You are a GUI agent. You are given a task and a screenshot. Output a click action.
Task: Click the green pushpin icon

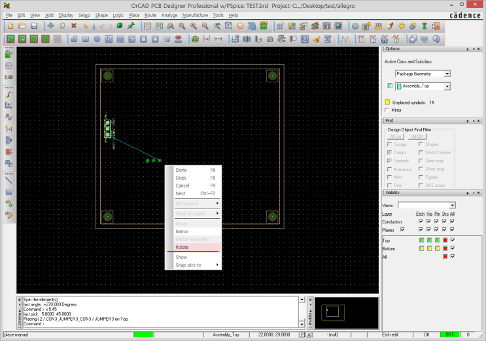[131, 26]
